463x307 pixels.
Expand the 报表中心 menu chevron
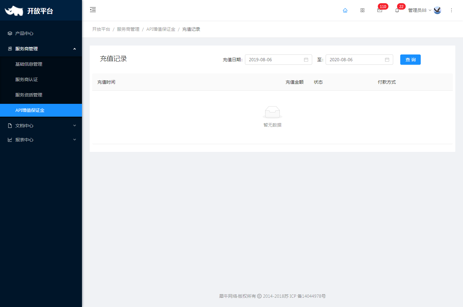click(75, 140)
